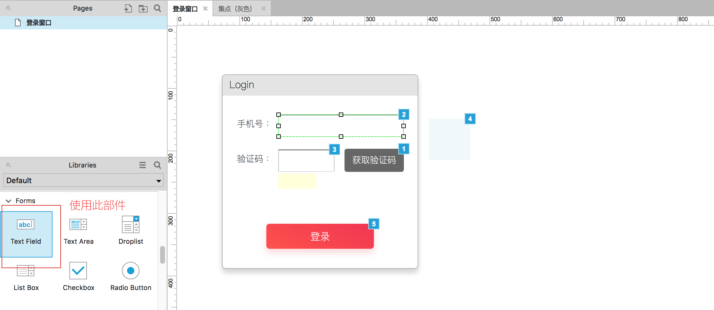Click the Libraries panel title
This screenshot has height=310, width=714.
coord(83,165)
